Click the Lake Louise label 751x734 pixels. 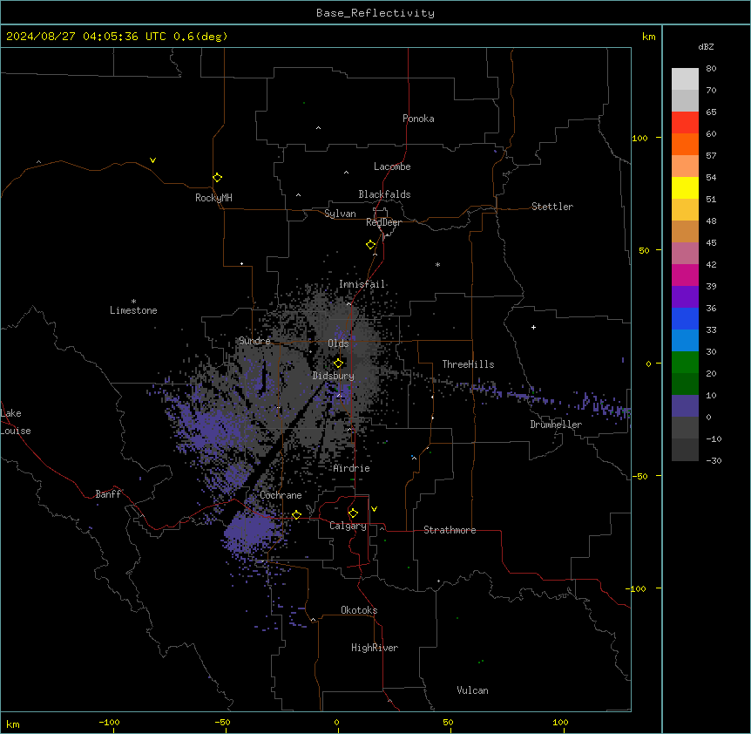(x=16, y=422)
